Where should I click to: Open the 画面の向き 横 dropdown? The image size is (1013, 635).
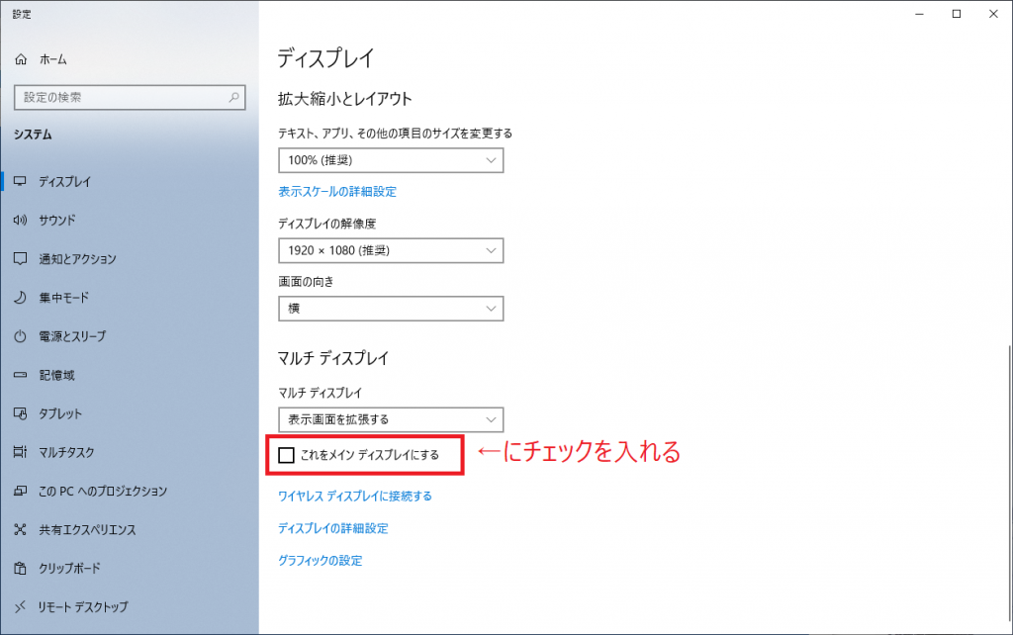(391, 309)
